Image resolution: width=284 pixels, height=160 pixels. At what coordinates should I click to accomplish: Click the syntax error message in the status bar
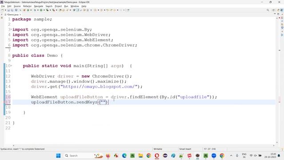(x=23, y=149)
